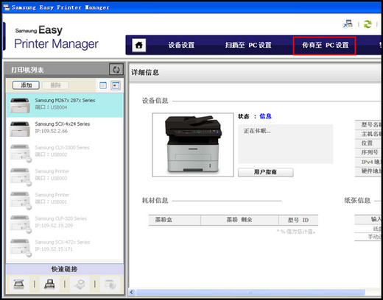Select Samsung Printer on USB003
Image resolution: width=383 pixels, height=300 pixels.
coord(65,176)
